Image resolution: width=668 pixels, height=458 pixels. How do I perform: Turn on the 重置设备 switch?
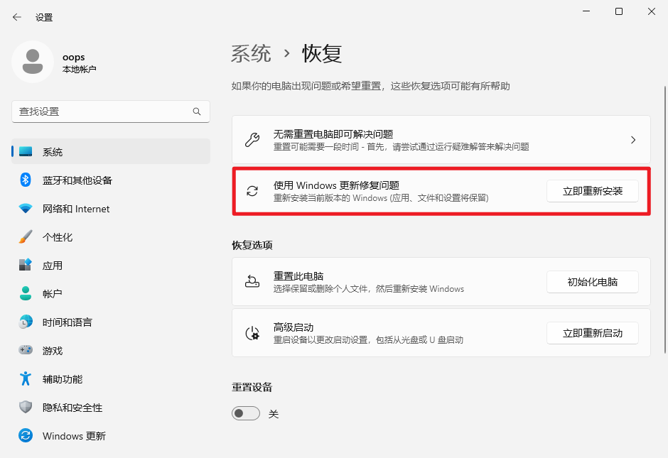[x=245, y=413]
